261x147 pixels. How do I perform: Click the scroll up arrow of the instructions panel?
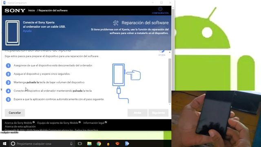170,52
